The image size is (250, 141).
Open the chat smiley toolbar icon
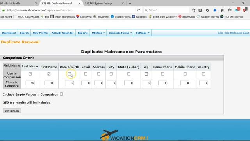tap(230, 10)
